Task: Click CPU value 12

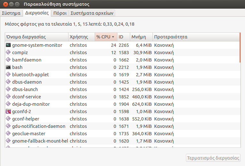Action: 114,53
